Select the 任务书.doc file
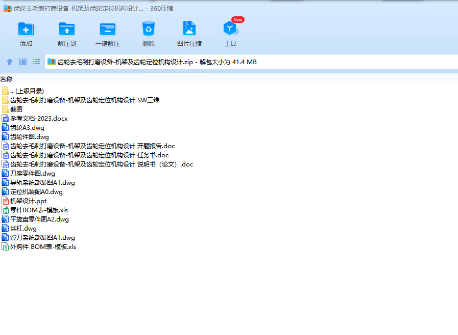 (x=85, y=155)
